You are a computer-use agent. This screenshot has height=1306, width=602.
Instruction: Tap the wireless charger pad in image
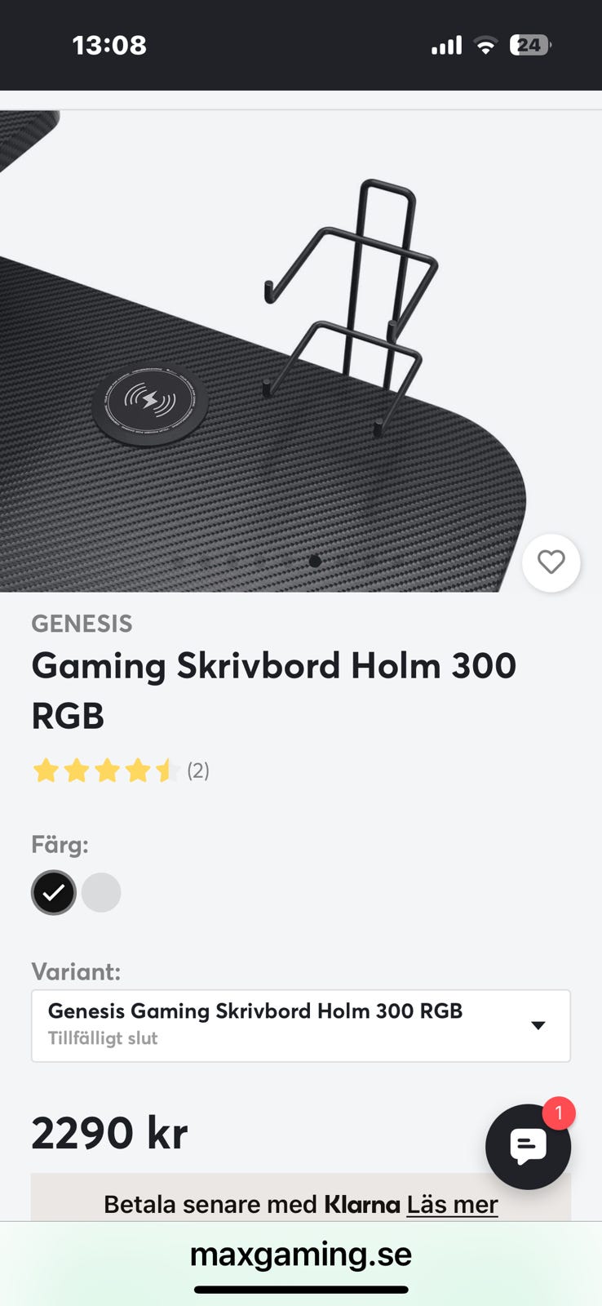pyautogui.click(x=150, y=402)
